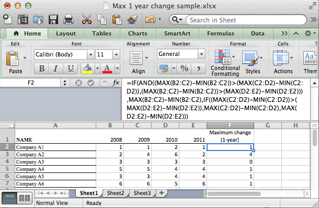Open Cells Actions menu
Viewport: 319px width, 208px height.
pos(283,62)
